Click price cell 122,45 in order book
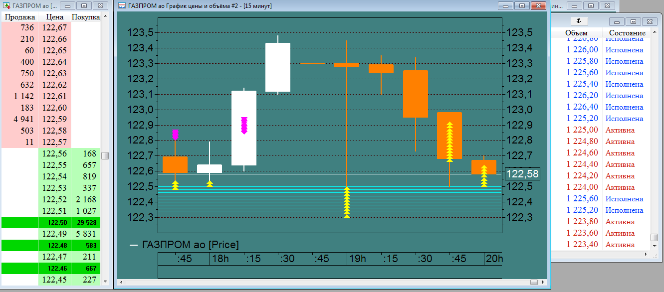This screenshot has width=664, height=292. (54, 280)
